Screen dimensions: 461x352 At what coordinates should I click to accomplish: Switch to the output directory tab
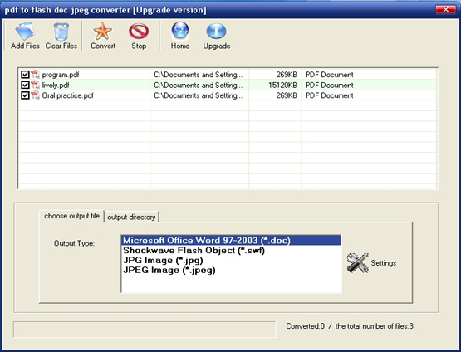(131, 218)
